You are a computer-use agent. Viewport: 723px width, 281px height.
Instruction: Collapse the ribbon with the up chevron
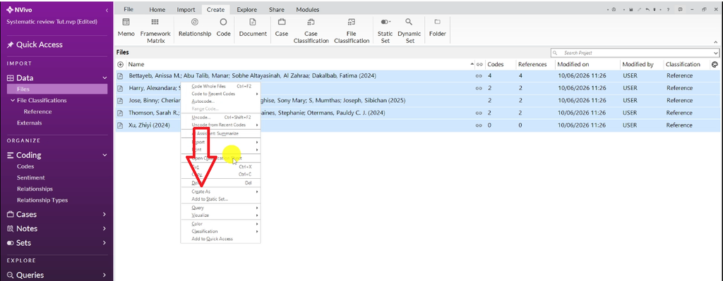[716, 42]
